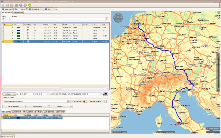Switch to the second 2014 document tab
Image resolution: width=221 pixels, height=138 pixels.
[x=36, y=9]
